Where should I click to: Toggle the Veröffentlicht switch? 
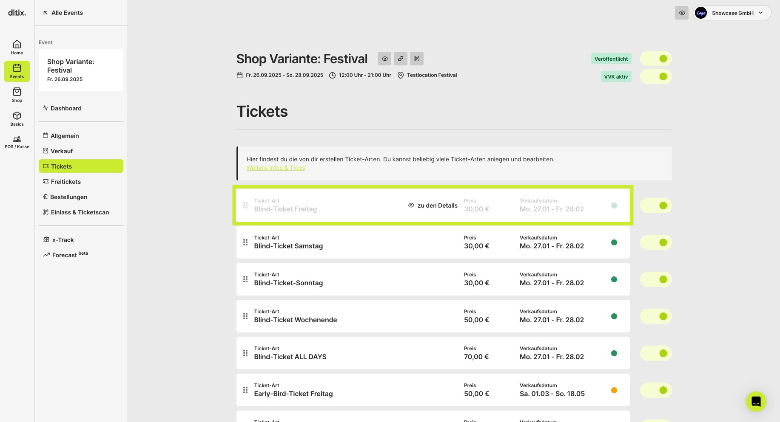656,59
